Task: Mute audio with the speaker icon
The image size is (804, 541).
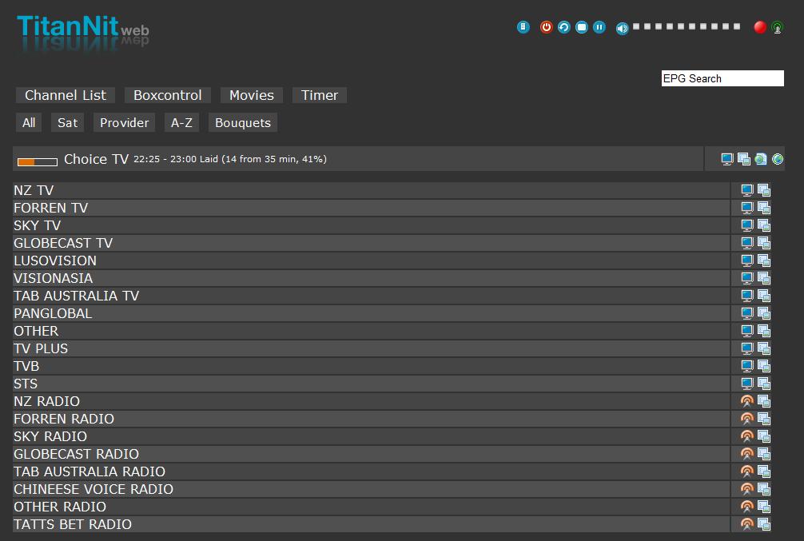Action: [x=622, y=28]
